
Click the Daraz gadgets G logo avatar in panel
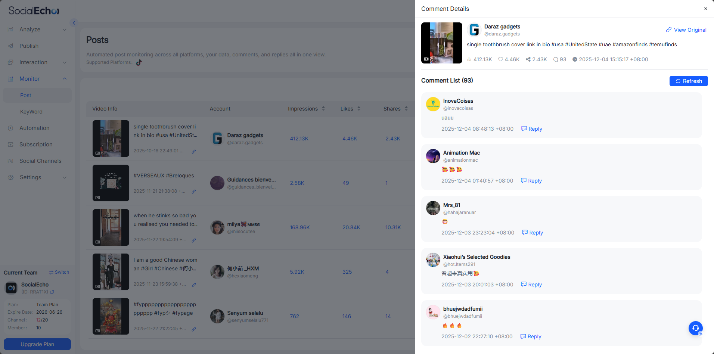[474, 30]
